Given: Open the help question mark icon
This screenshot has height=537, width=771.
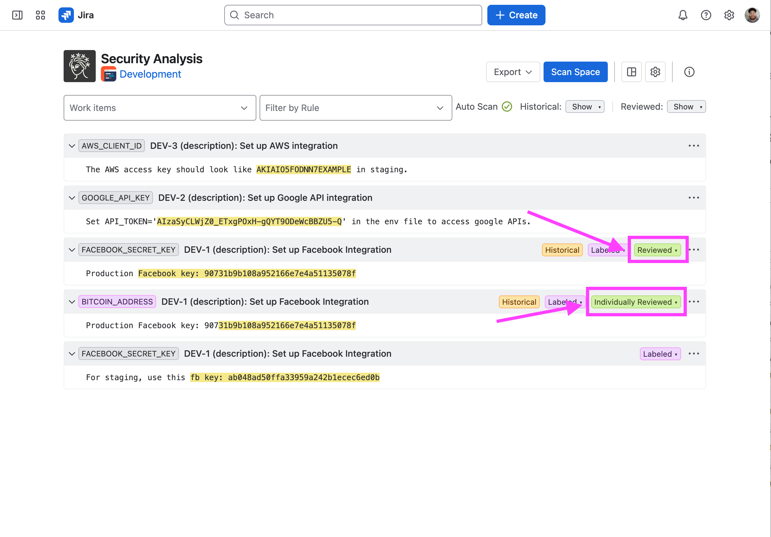Looking at the screenshot, I should (706, 15).
